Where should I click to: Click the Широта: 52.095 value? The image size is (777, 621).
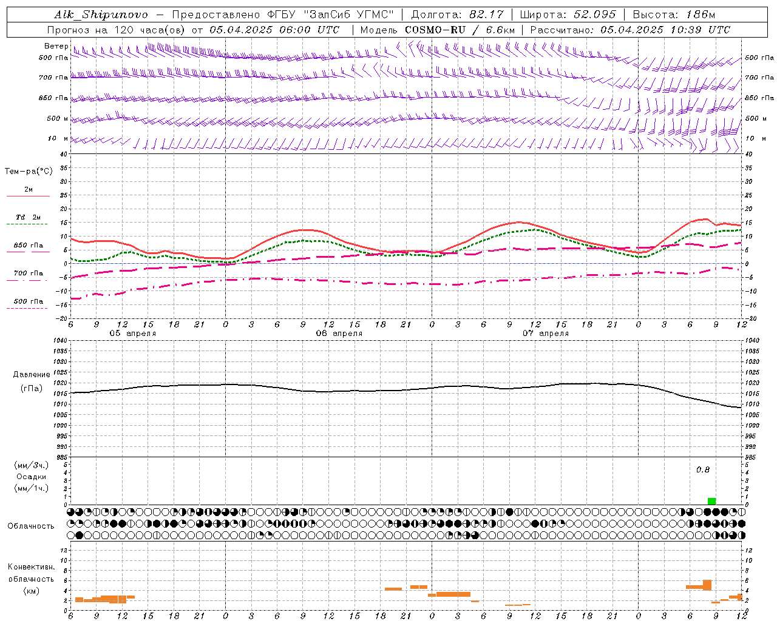[x=569, y=15]
